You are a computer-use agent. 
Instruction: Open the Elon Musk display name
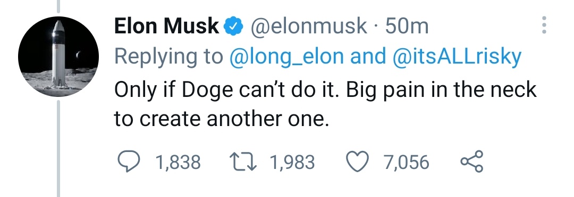(x=166, y=26)
